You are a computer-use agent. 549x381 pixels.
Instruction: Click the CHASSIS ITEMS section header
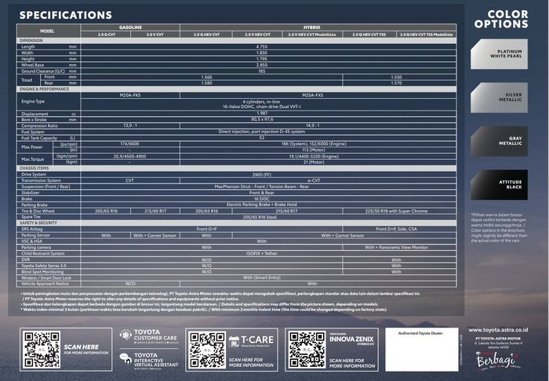coord(35,167)
